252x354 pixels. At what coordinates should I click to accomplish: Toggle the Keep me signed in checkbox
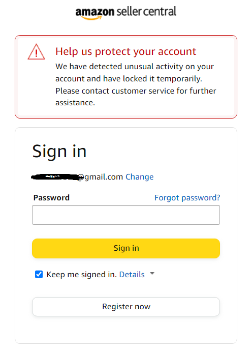[39, 274]
